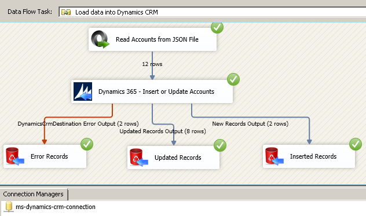366x216 pixels.
Task: Click success checkmark on Read Accounts component
Action: point(217,27)
